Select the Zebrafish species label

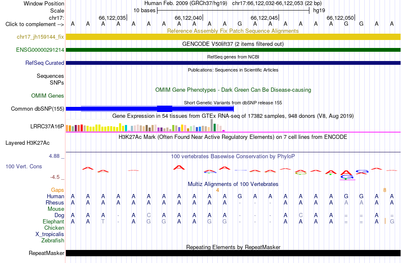[53, 240]
